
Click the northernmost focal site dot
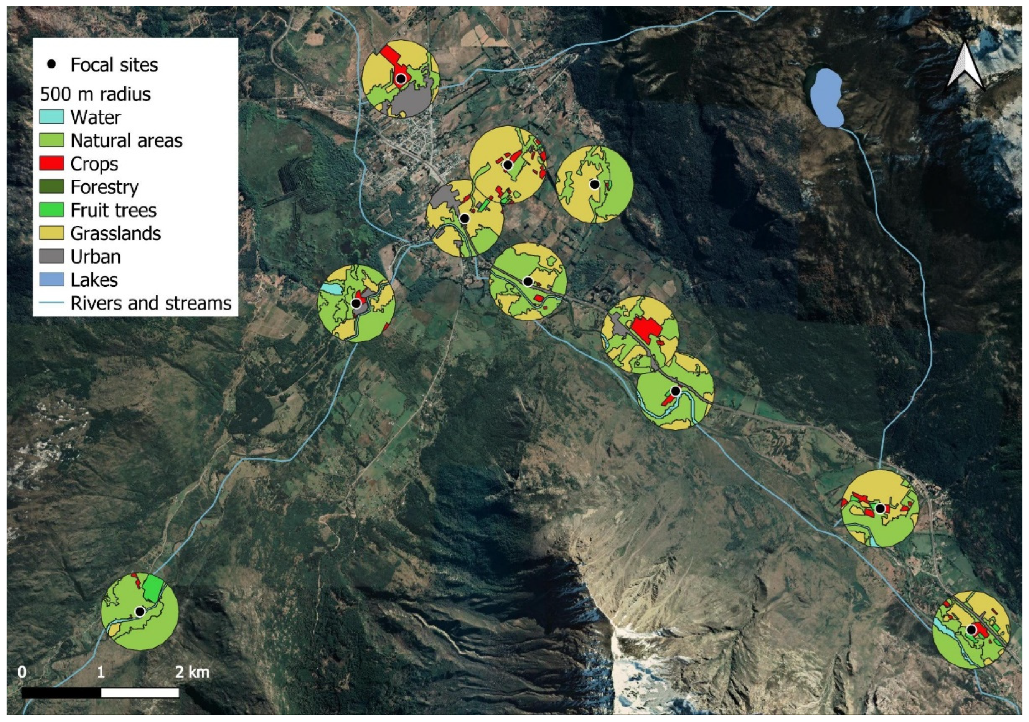401,79
